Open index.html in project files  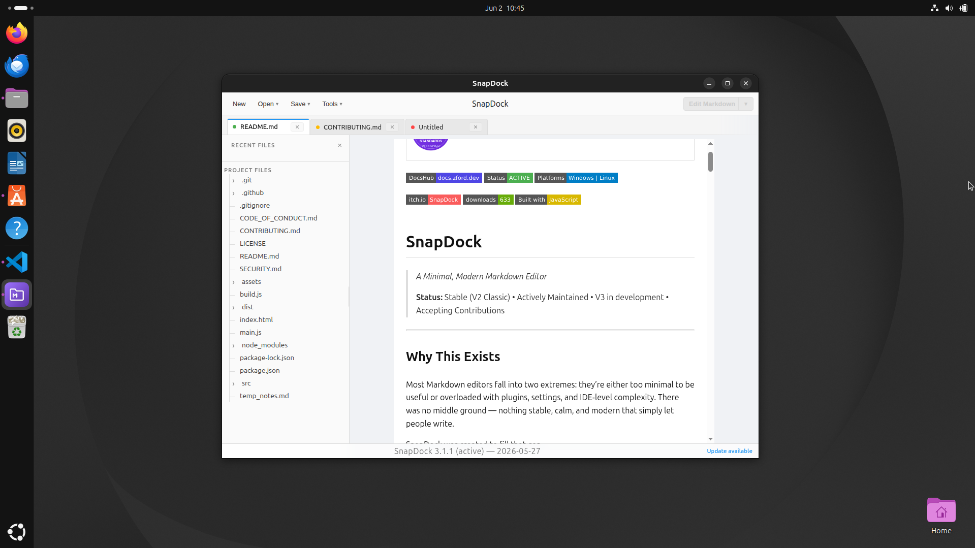(256, 320)
